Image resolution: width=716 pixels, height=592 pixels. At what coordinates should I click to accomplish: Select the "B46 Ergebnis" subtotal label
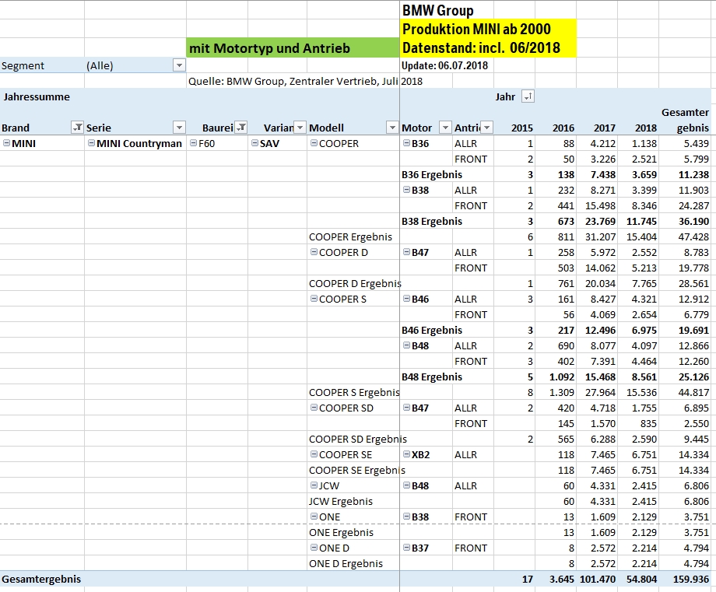(432, 330)
